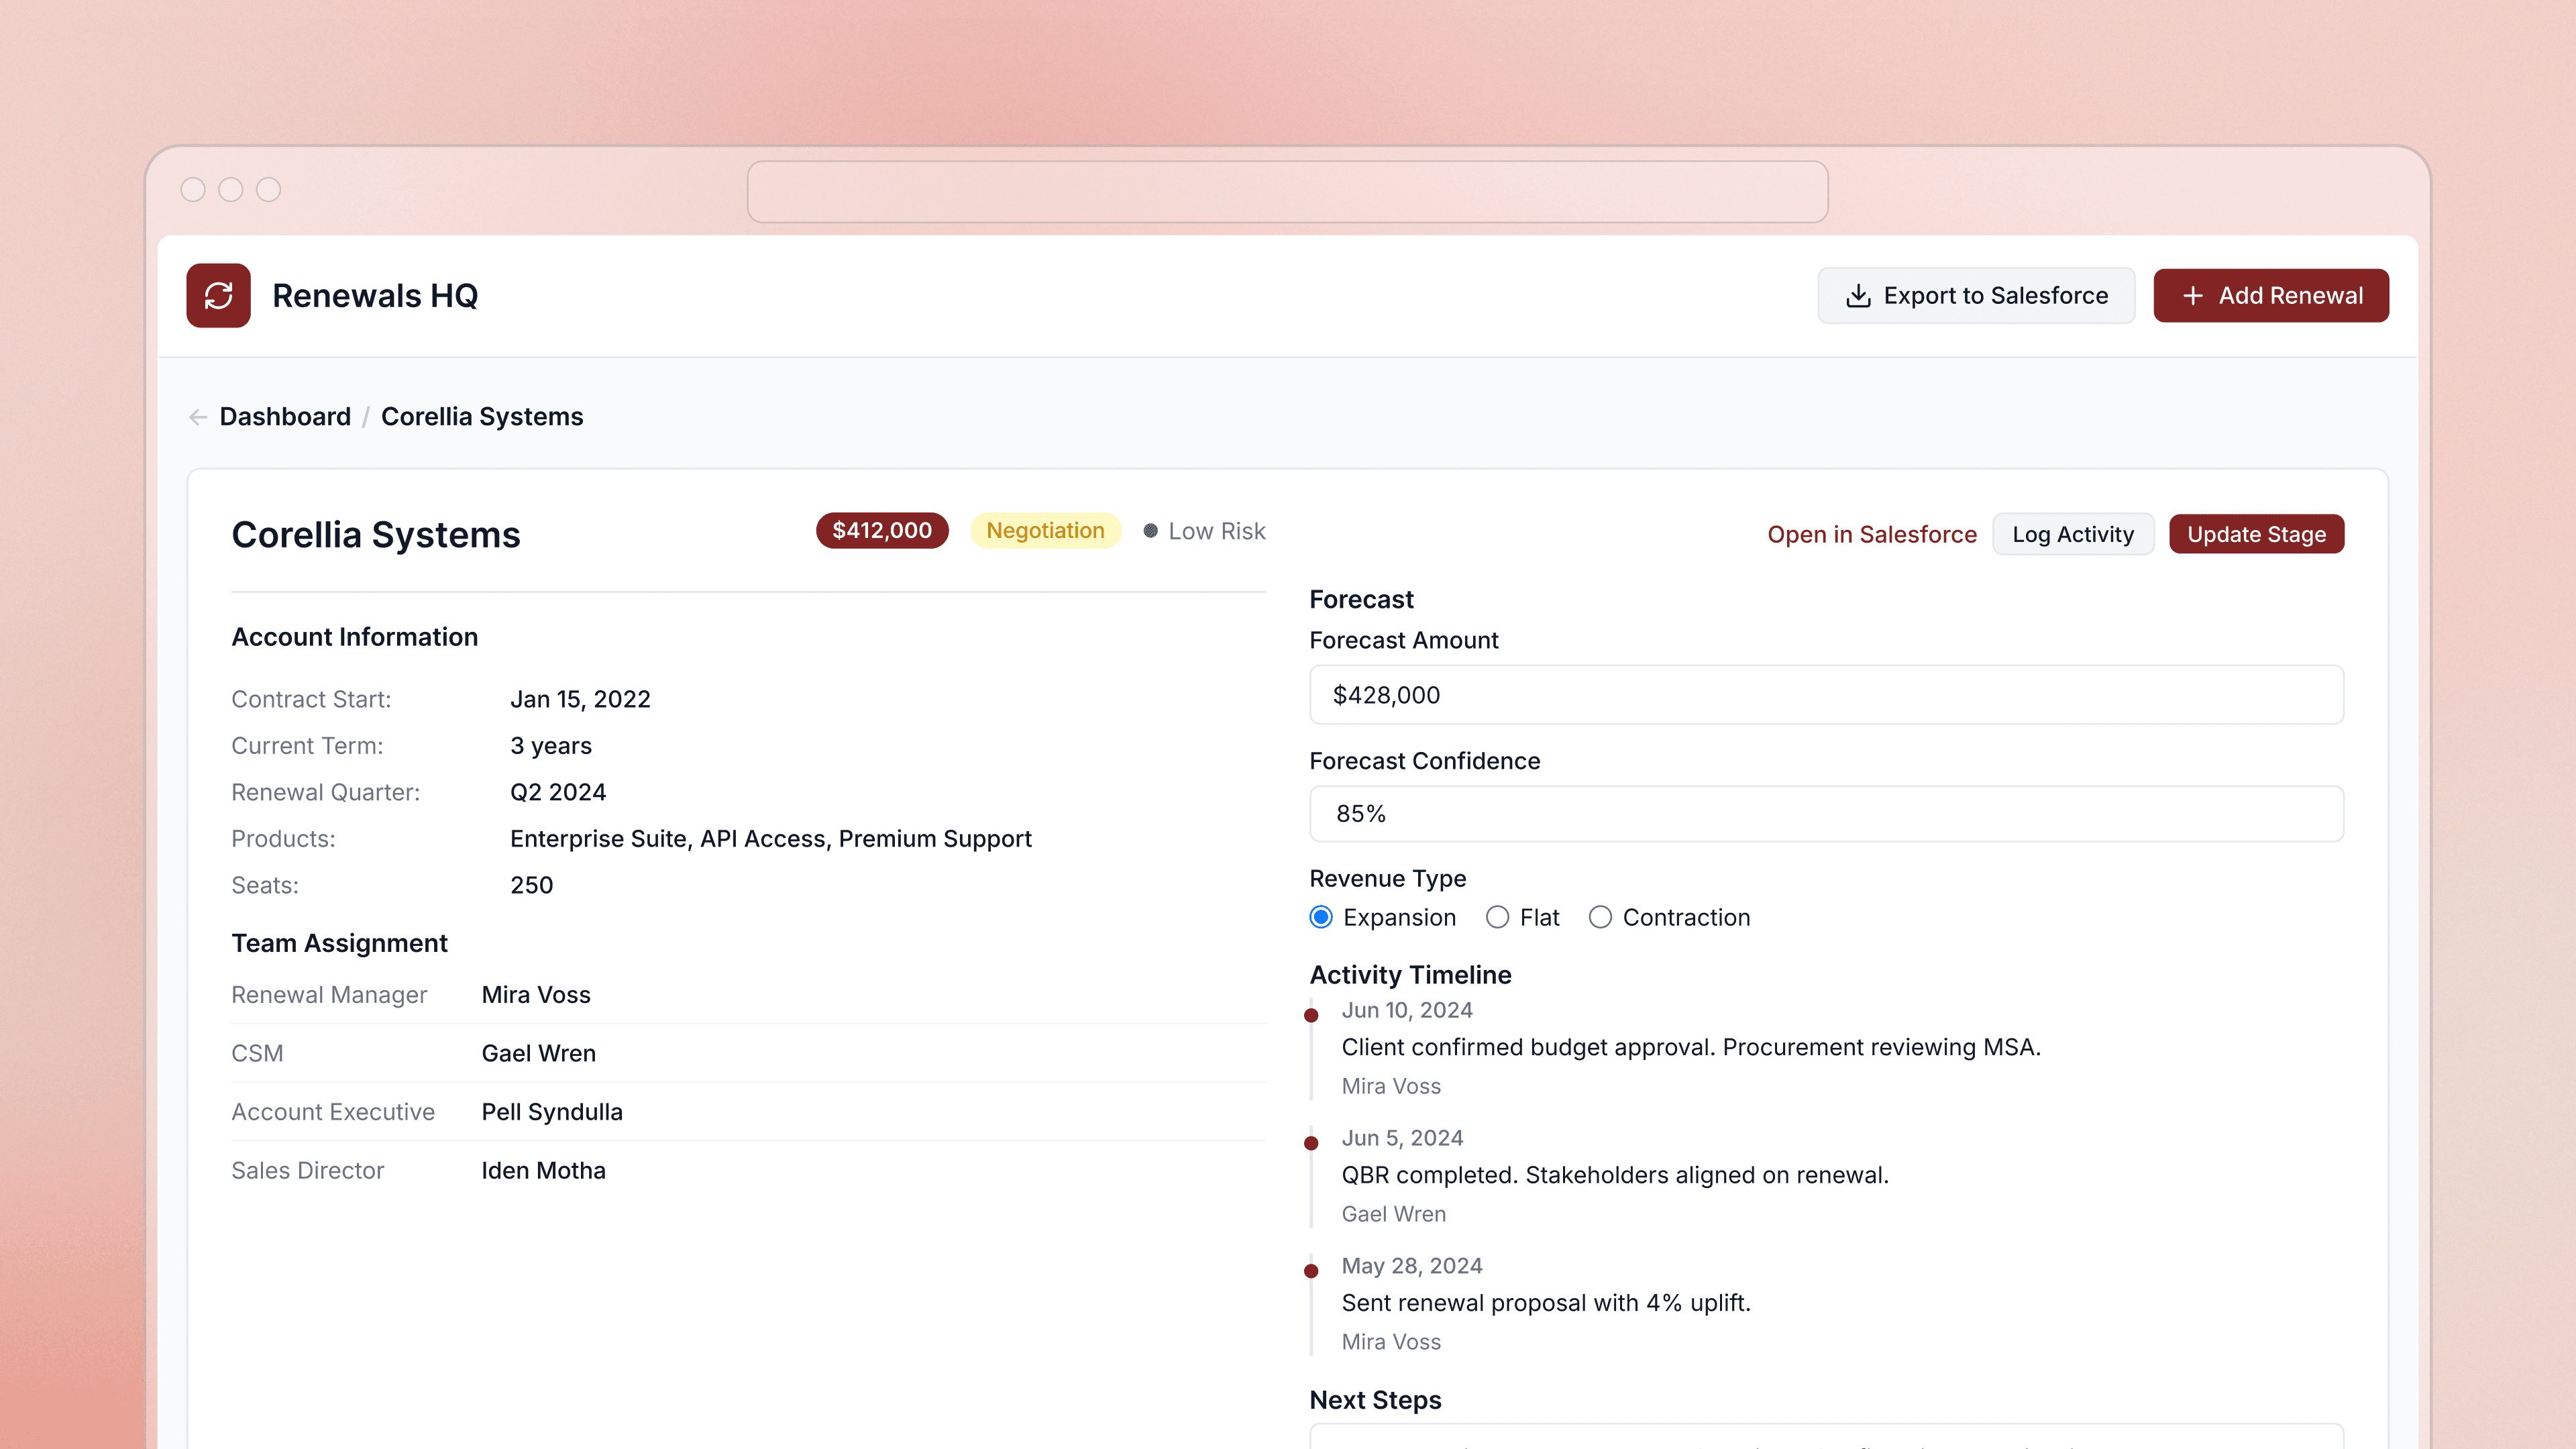Click the Forecast Amount field
The height and width of the screenshot is (1449, 2576).
tap(1826, 695)
